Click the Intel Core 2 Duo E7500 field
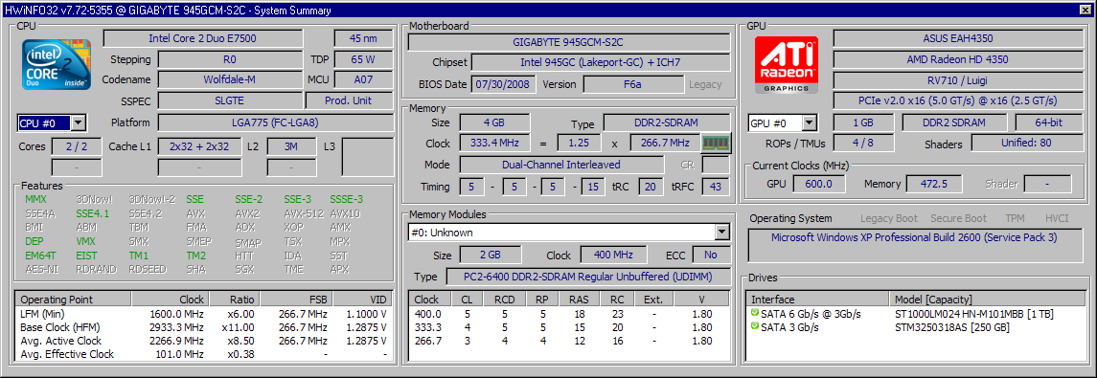 point(203,38)
